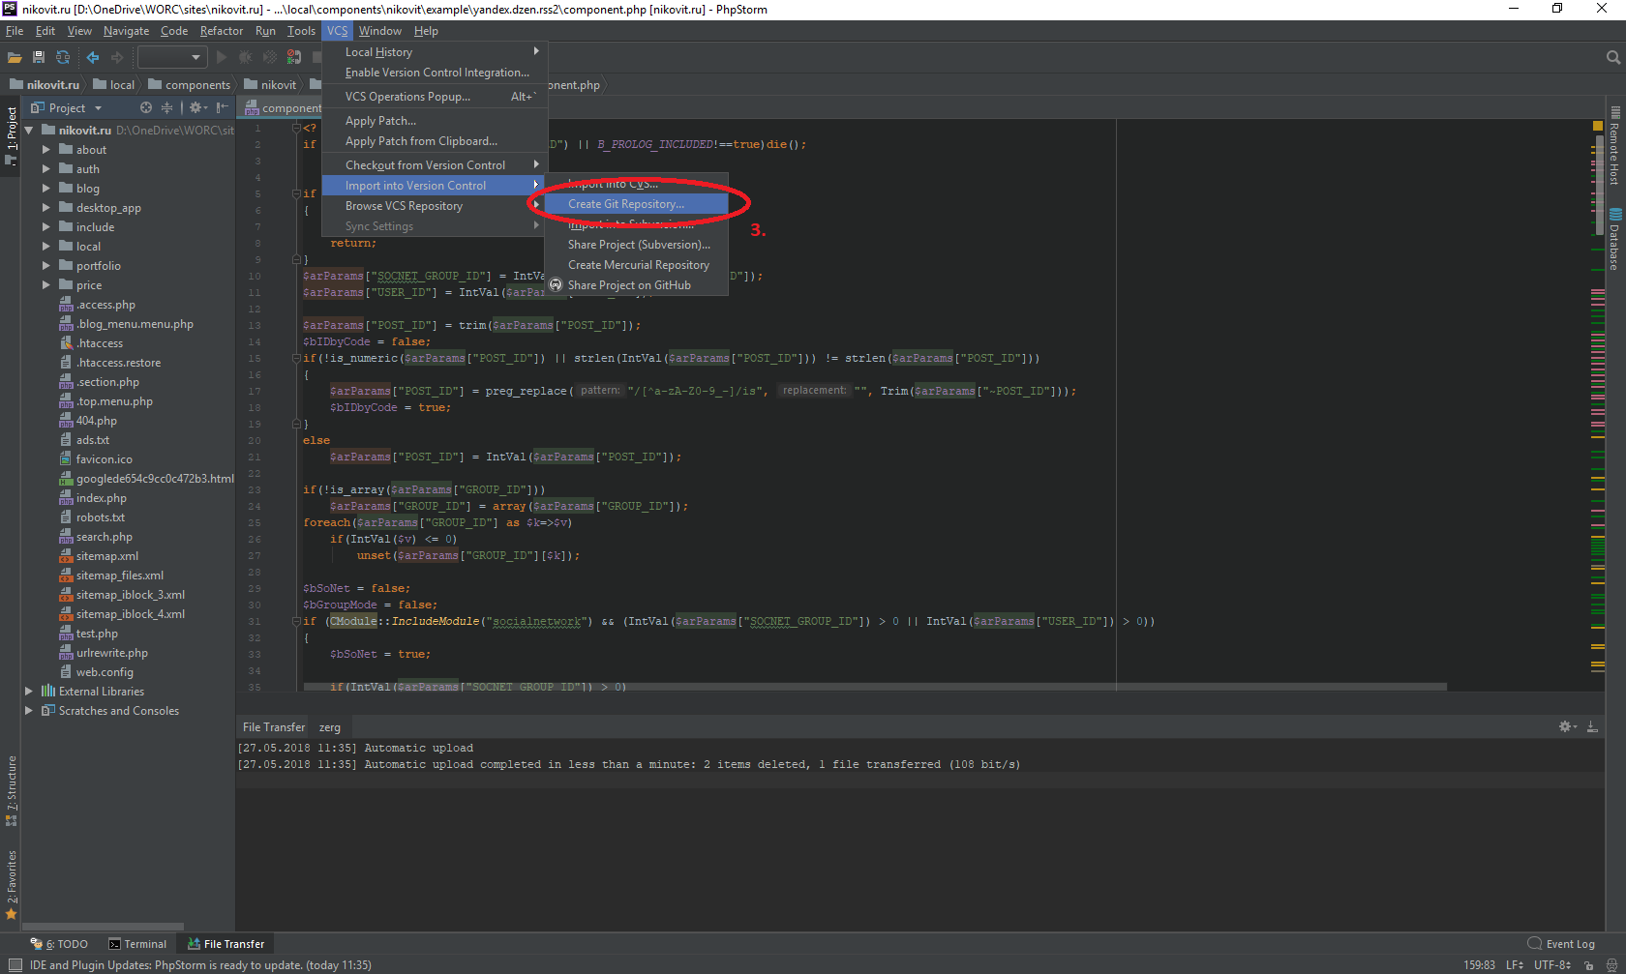Click the editor horizontal scrollbar
The width and height of the screenshot is (1626, 974).
tap(875, 687)
